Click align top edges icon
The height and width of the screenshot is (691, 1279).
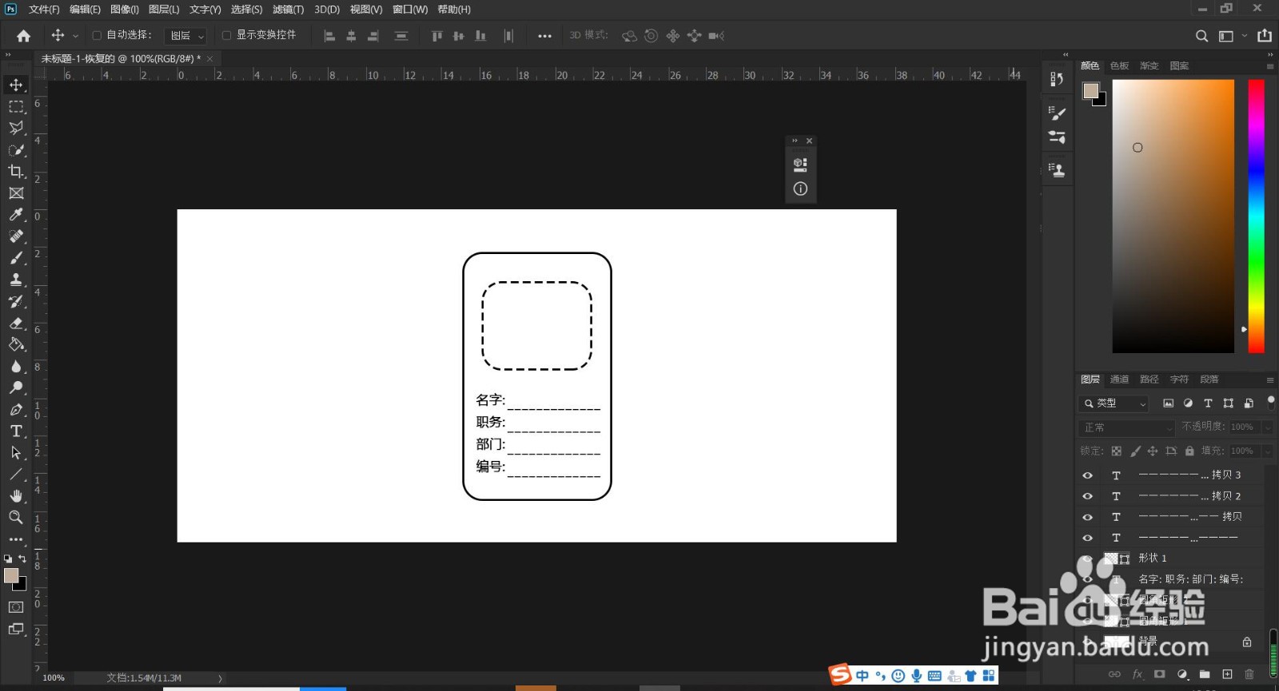coord(436,35)
